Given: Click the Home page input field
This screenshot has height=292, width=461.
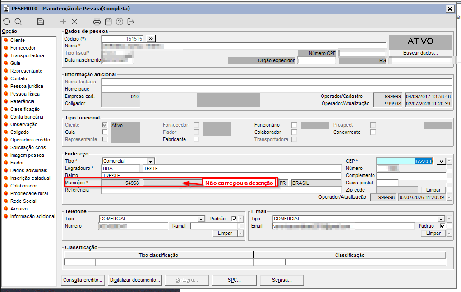Looking at the screenshot, I should [x=277, y=89].
